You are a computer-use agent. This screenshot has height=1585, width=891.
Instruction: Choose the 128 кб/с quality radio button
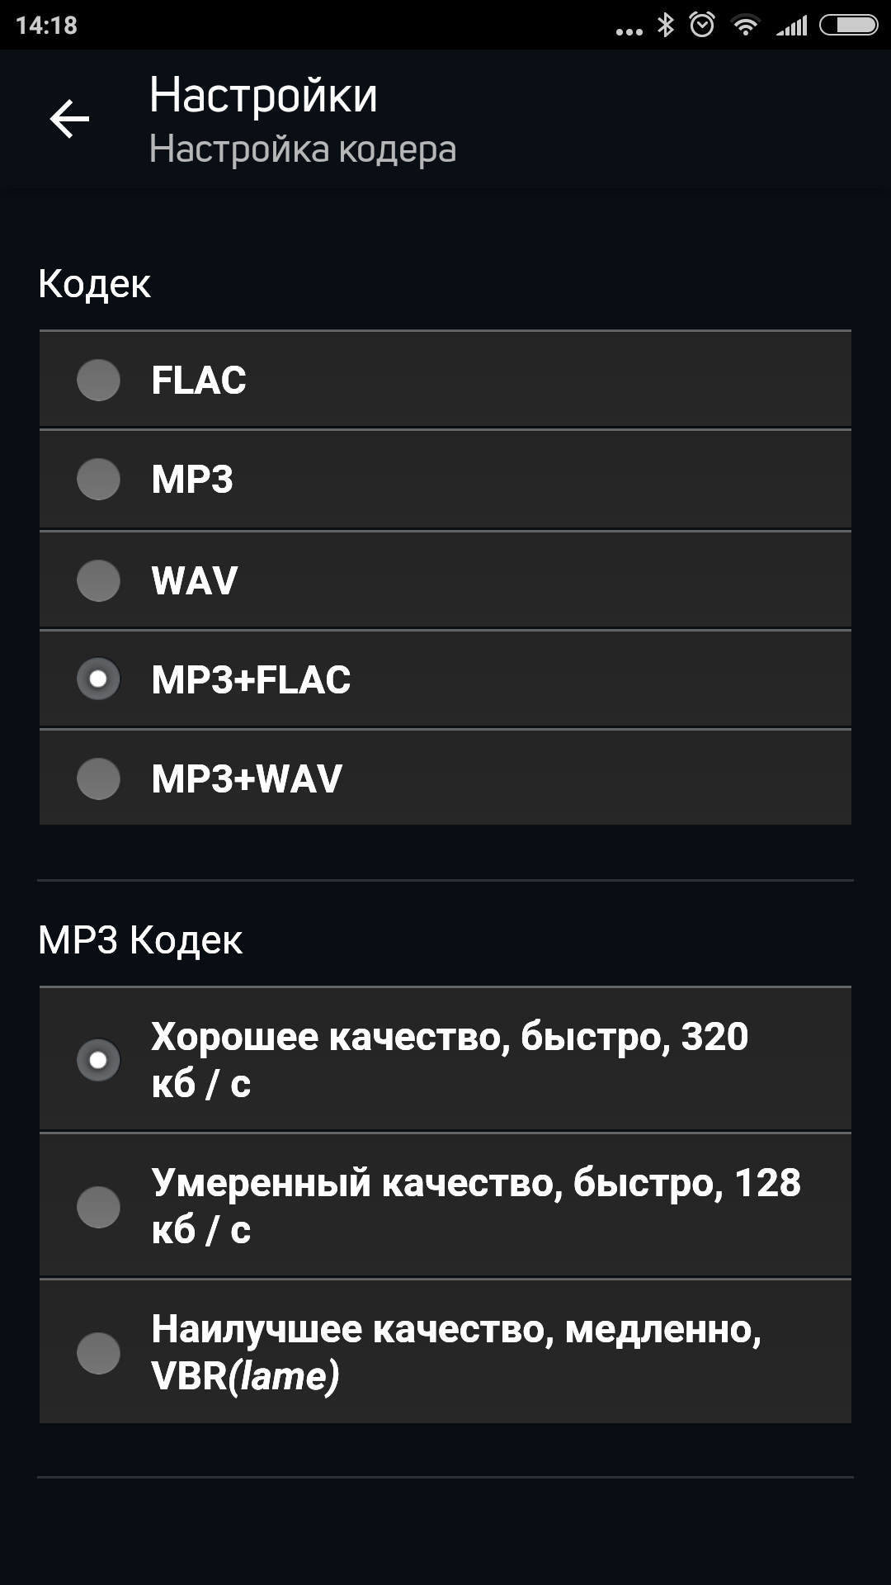click(x=98, y=1206)
